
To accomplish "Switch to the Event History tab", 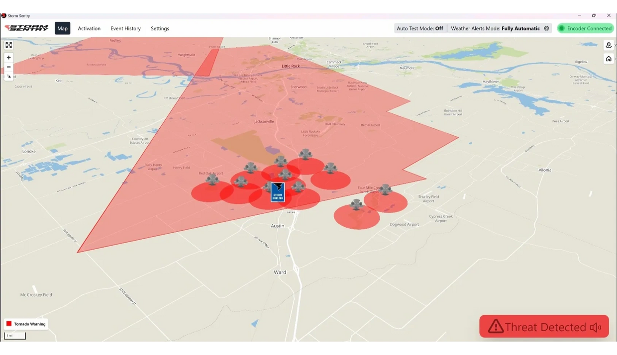I will click(125, 28).
